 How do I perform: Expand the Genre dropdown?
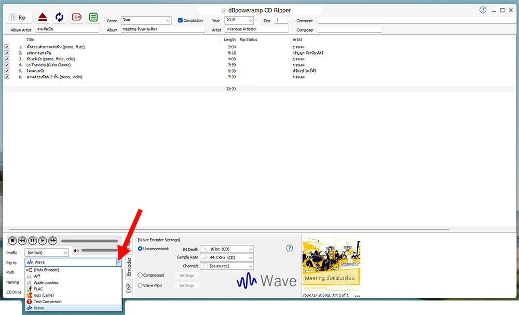coord(167,21)
